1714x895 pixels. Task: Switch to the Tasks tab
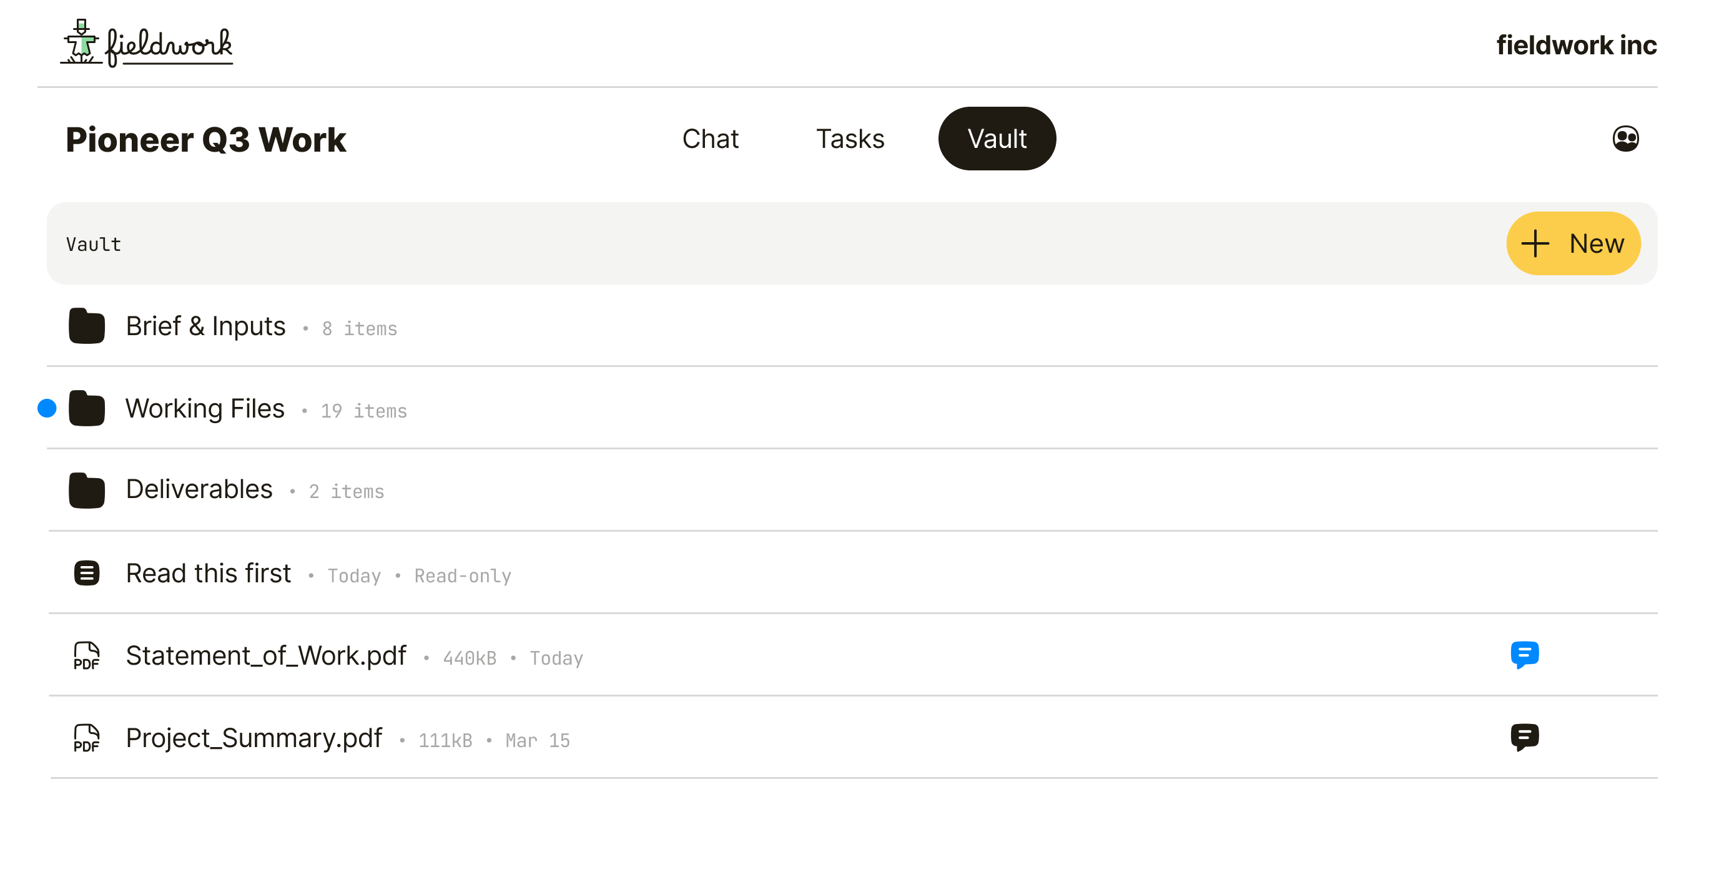850,139
